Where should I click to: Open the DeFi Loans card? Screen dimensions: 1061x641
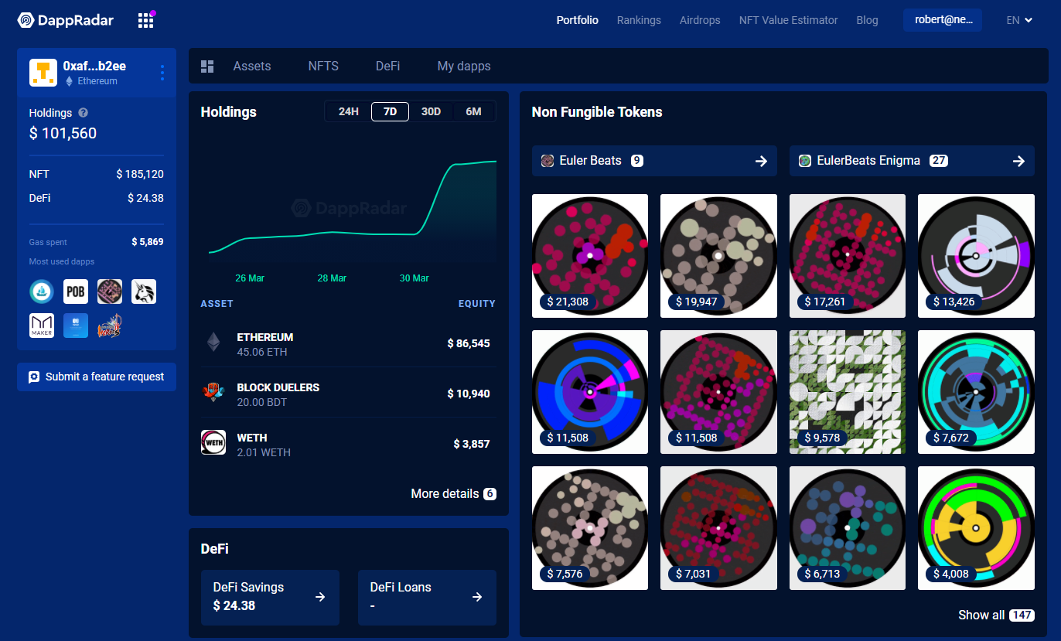click(x=427, y=598)
